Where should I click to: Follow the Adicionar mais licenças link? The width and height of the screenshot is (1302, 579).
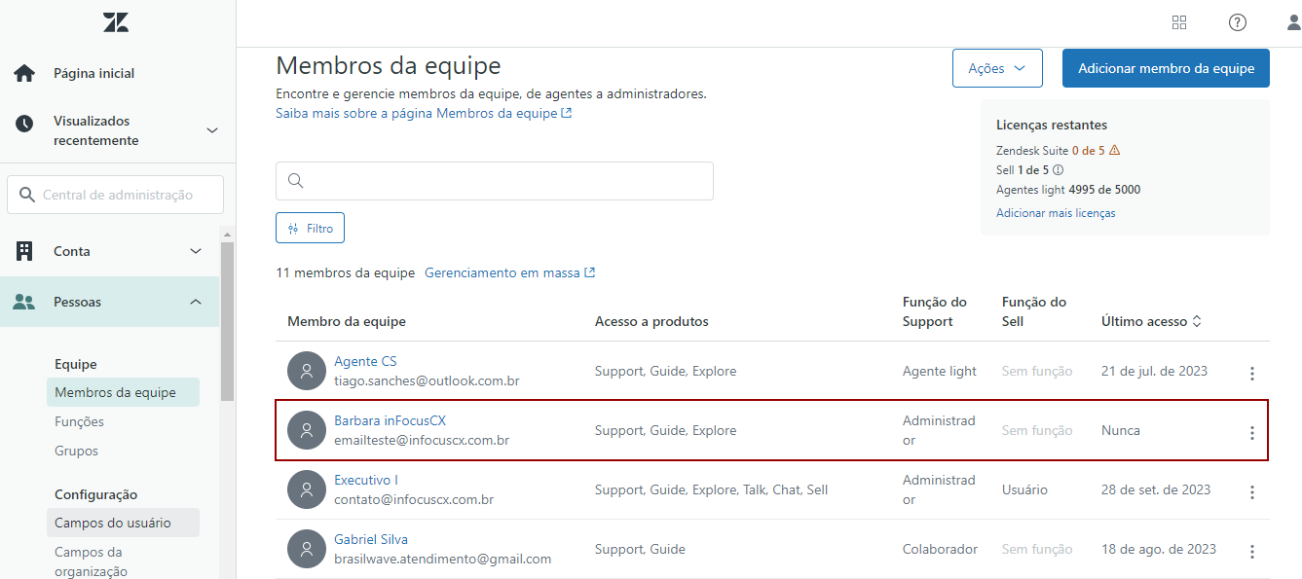(1056, 212)
